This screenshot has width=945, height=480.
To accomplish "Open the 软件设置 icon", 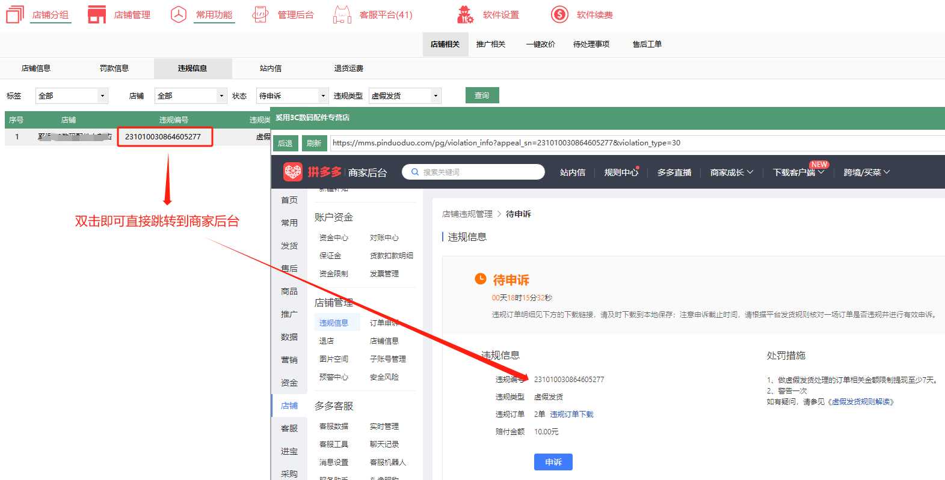I will 465,14.
